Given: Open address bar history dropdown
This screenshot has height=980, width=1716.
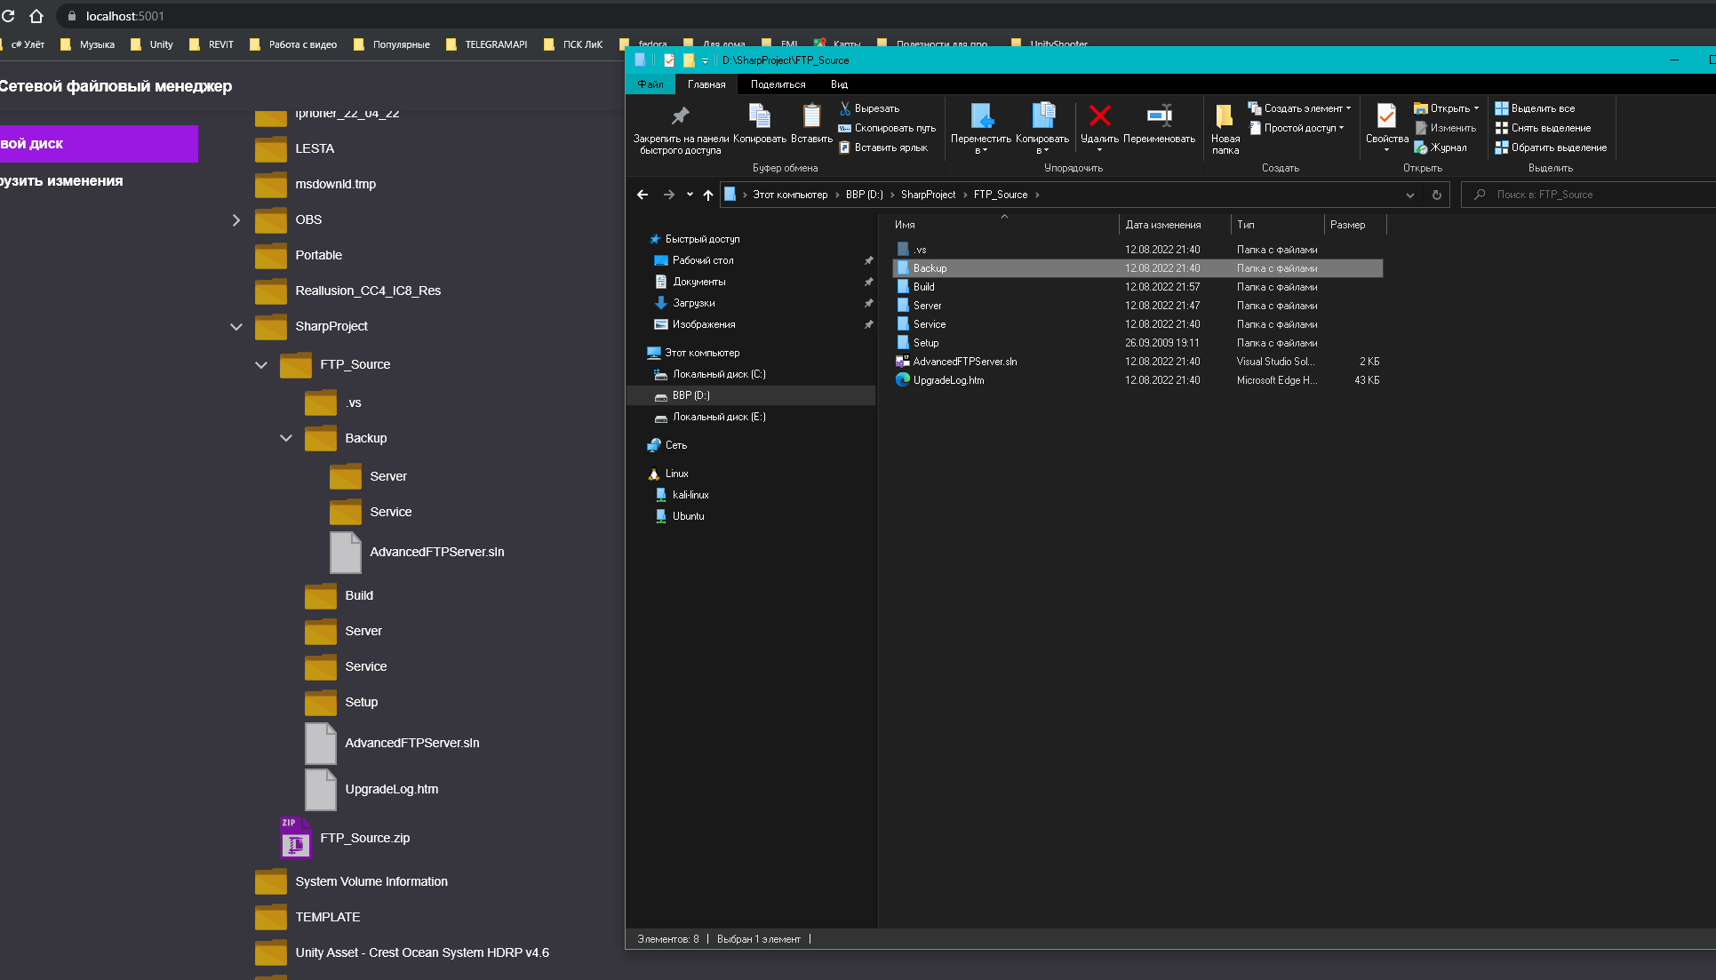Looking at the screenshot, I should [1409, 195].
